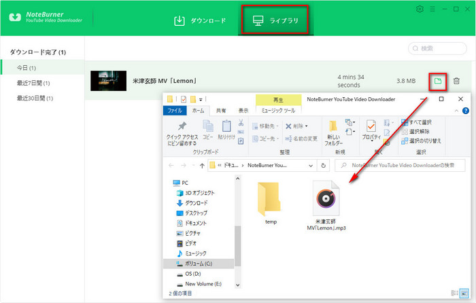The width and height of the screenshot is (476, 303).
Task: Open the プロパティ button
Action: (371, 130)
